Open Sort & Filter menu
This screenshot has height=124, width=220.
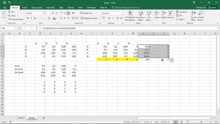[x=194, y=16]
